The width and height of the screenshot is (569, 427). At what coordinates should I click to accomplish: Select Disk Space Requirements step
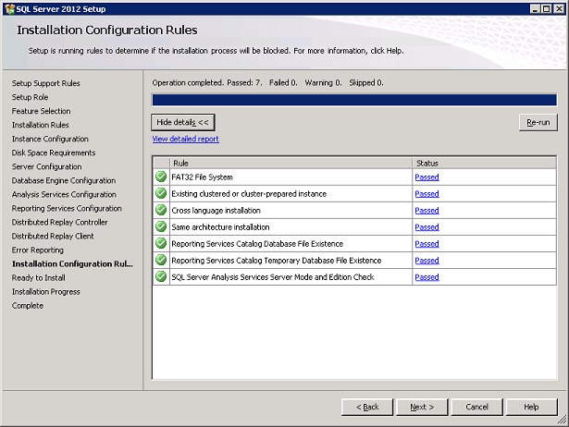point(54,153)
